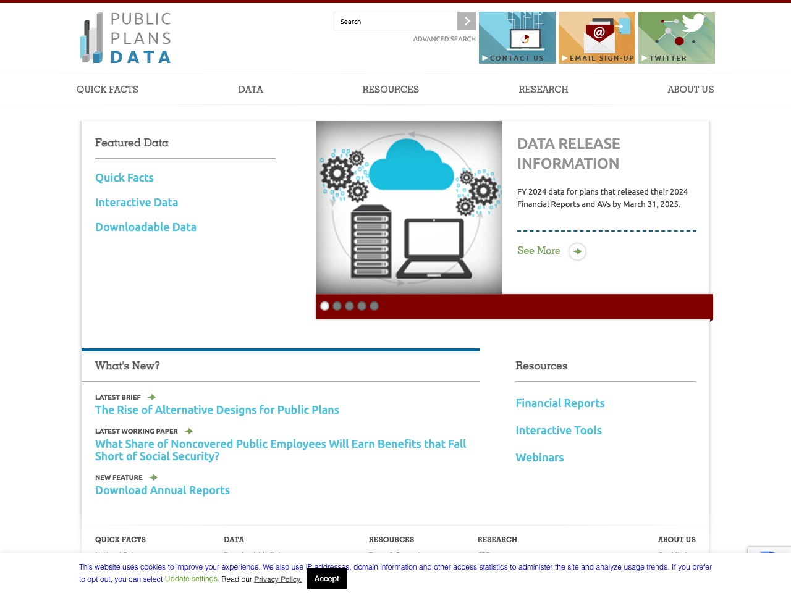Select the third carousel slide dot

tap(349, 306)
